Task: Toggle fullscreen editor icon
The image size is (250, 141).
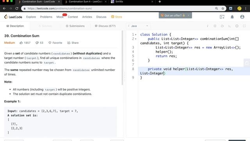Action: pos(244,26)
